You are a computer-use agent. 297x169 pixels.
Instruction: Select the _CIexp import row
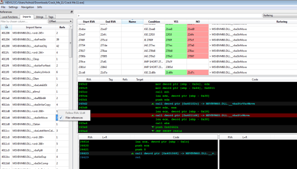coord(35,59)
